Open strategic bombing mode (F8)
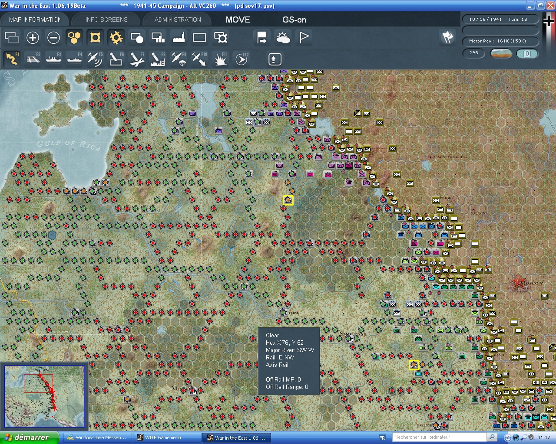 click(x=158, y=59)
